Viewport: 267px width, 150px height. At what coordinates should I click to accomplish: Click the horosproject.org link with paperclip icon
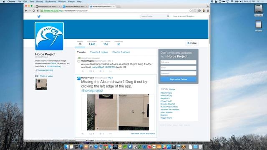[x=45, y=70]
